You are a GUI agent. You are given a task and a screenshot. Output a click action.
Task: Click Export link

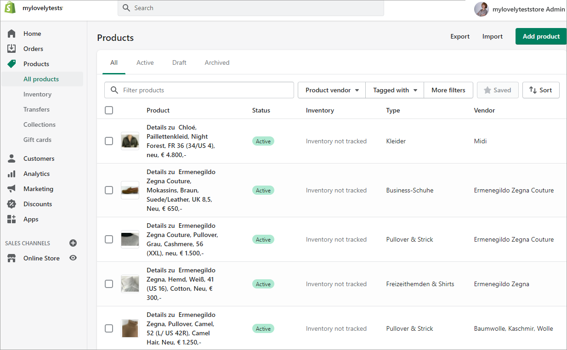[x=460, y=36]
